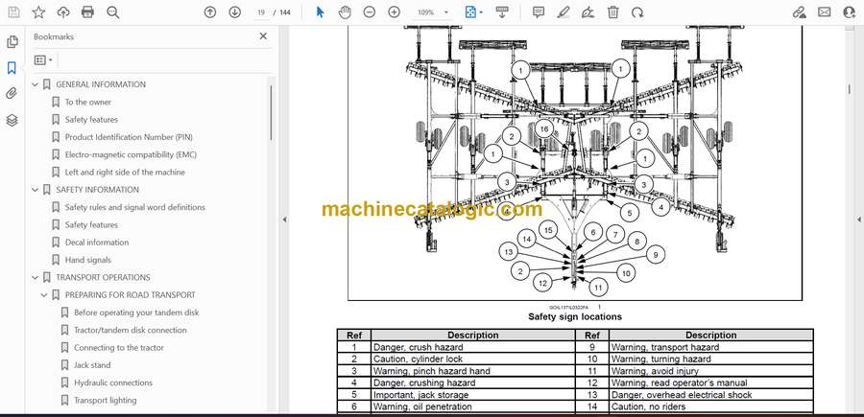Screen dimensions: 864x417
Task: Click the delete trash icon
Action: pyautogui.click(x=613, y=12)
